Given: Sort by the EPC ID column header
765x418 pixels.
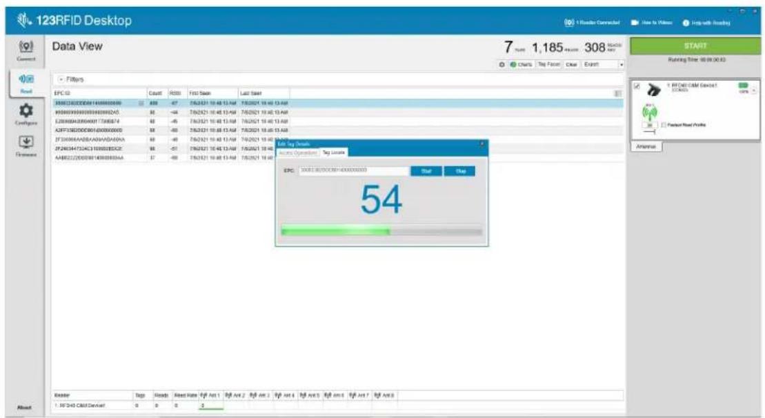Looking at the screenshot, I should click(x=99, y=93).
